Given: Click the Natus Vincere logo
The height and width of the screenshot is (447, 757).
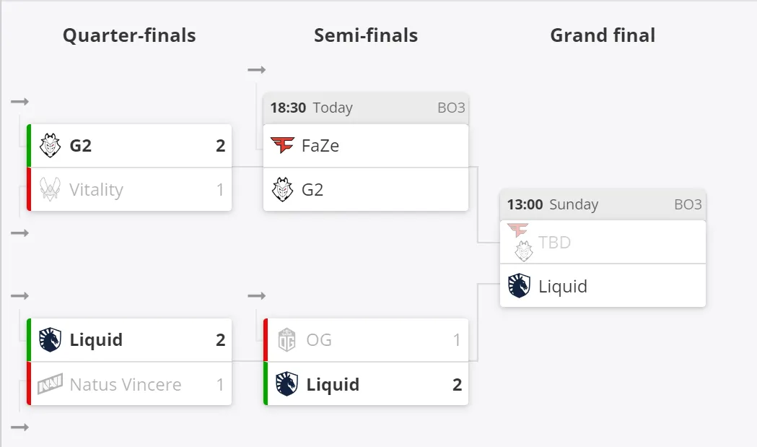Looking at the screenshot, I should [x=51, y=384].
